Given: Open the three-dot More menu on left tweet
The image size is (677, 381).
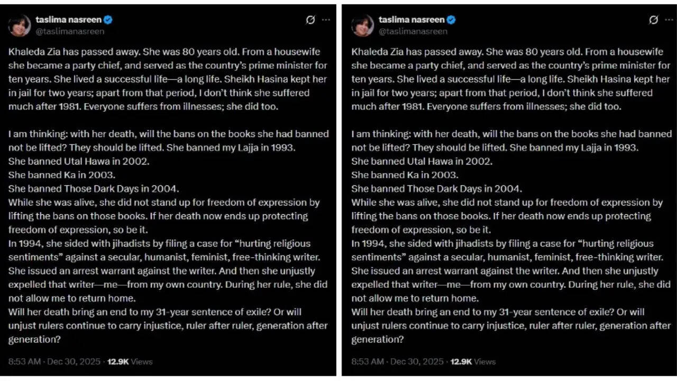Looking at the screenshot, I should (326, 20).
